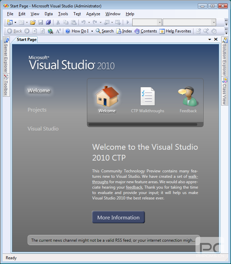Click the Start Debugging play icon
Image resolution: width=231 pixels, height=264 pixels.
click(128, 22)
